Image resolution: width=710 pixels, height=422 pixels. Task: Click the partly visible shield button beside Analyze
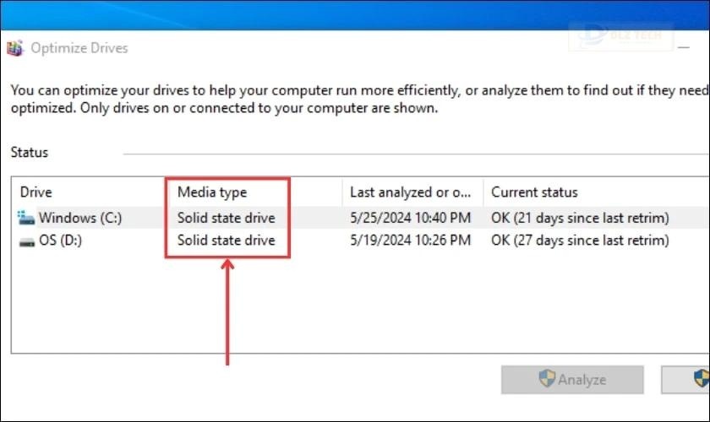tap(685, 380)
